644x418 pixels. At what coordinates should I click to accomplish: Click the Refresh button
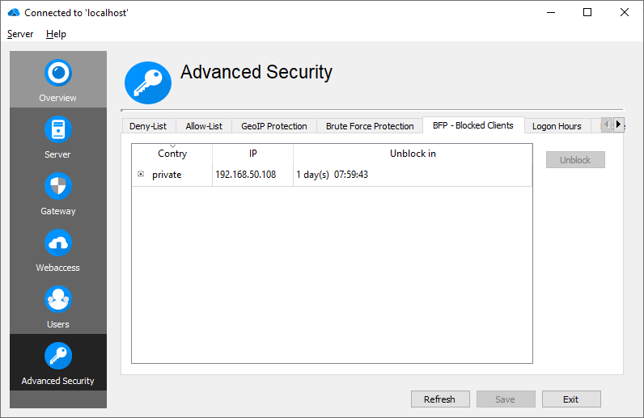click(x=440, y=399)
